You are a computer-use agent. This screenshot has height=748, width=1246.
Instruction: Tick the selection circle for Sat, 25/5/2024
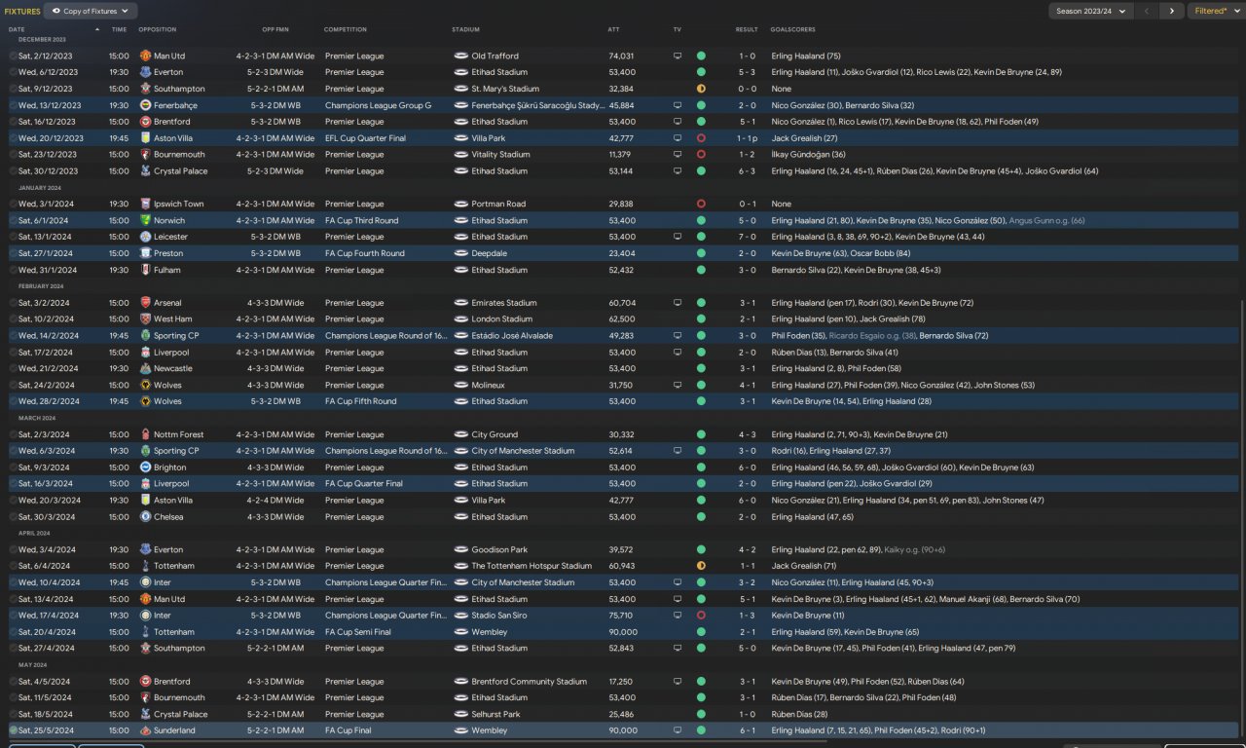point(14,730)
